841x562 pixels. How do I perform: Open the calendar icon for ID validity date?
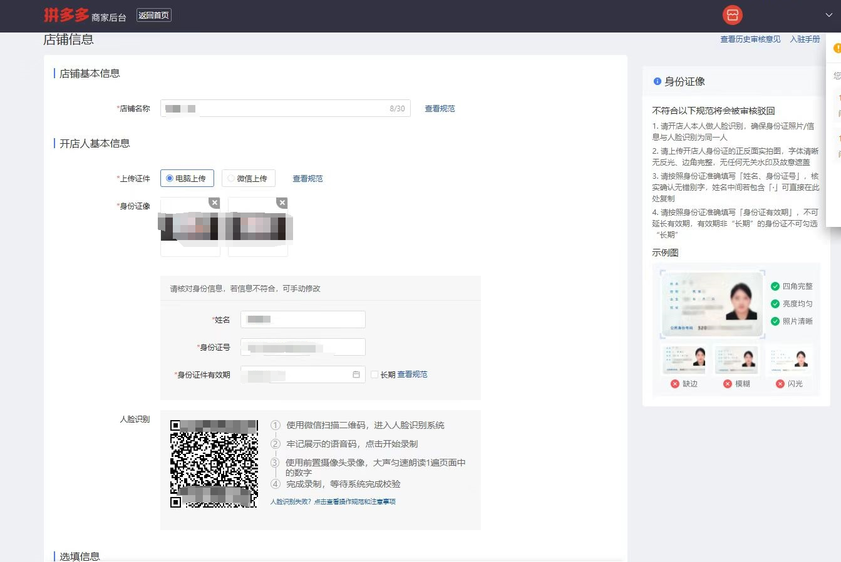[356, 374]
